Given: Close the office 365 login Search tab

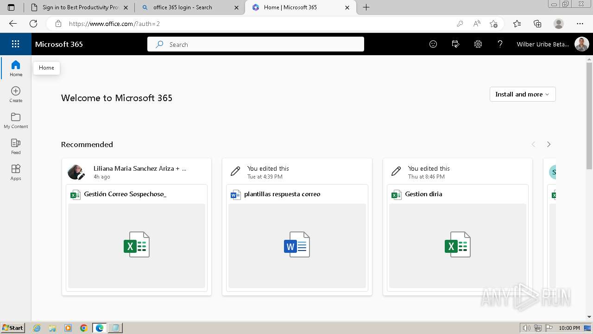Looking at the screenshot, I should pos(237,7).
